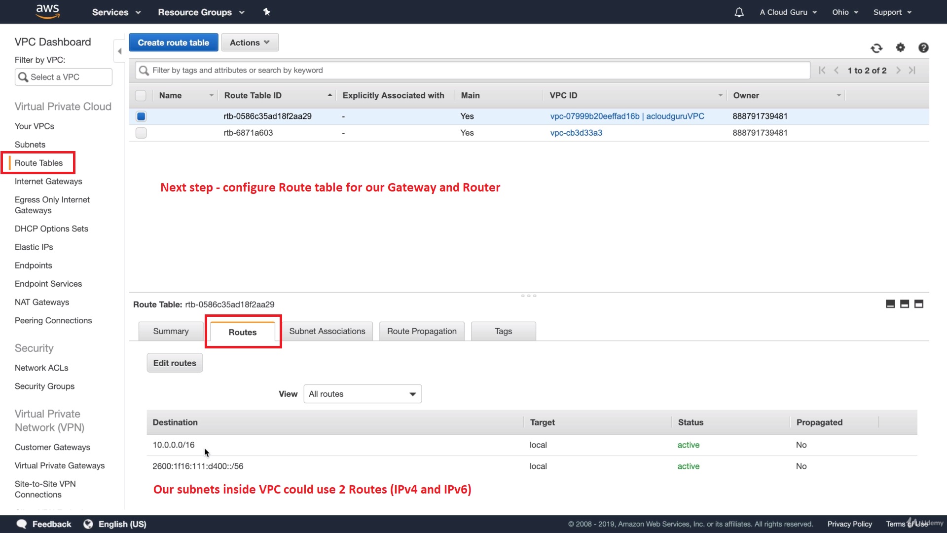This screenshot has width=947, height=533.
Task: Expand the All routes view dropdown
Action: tap(363, 394)
